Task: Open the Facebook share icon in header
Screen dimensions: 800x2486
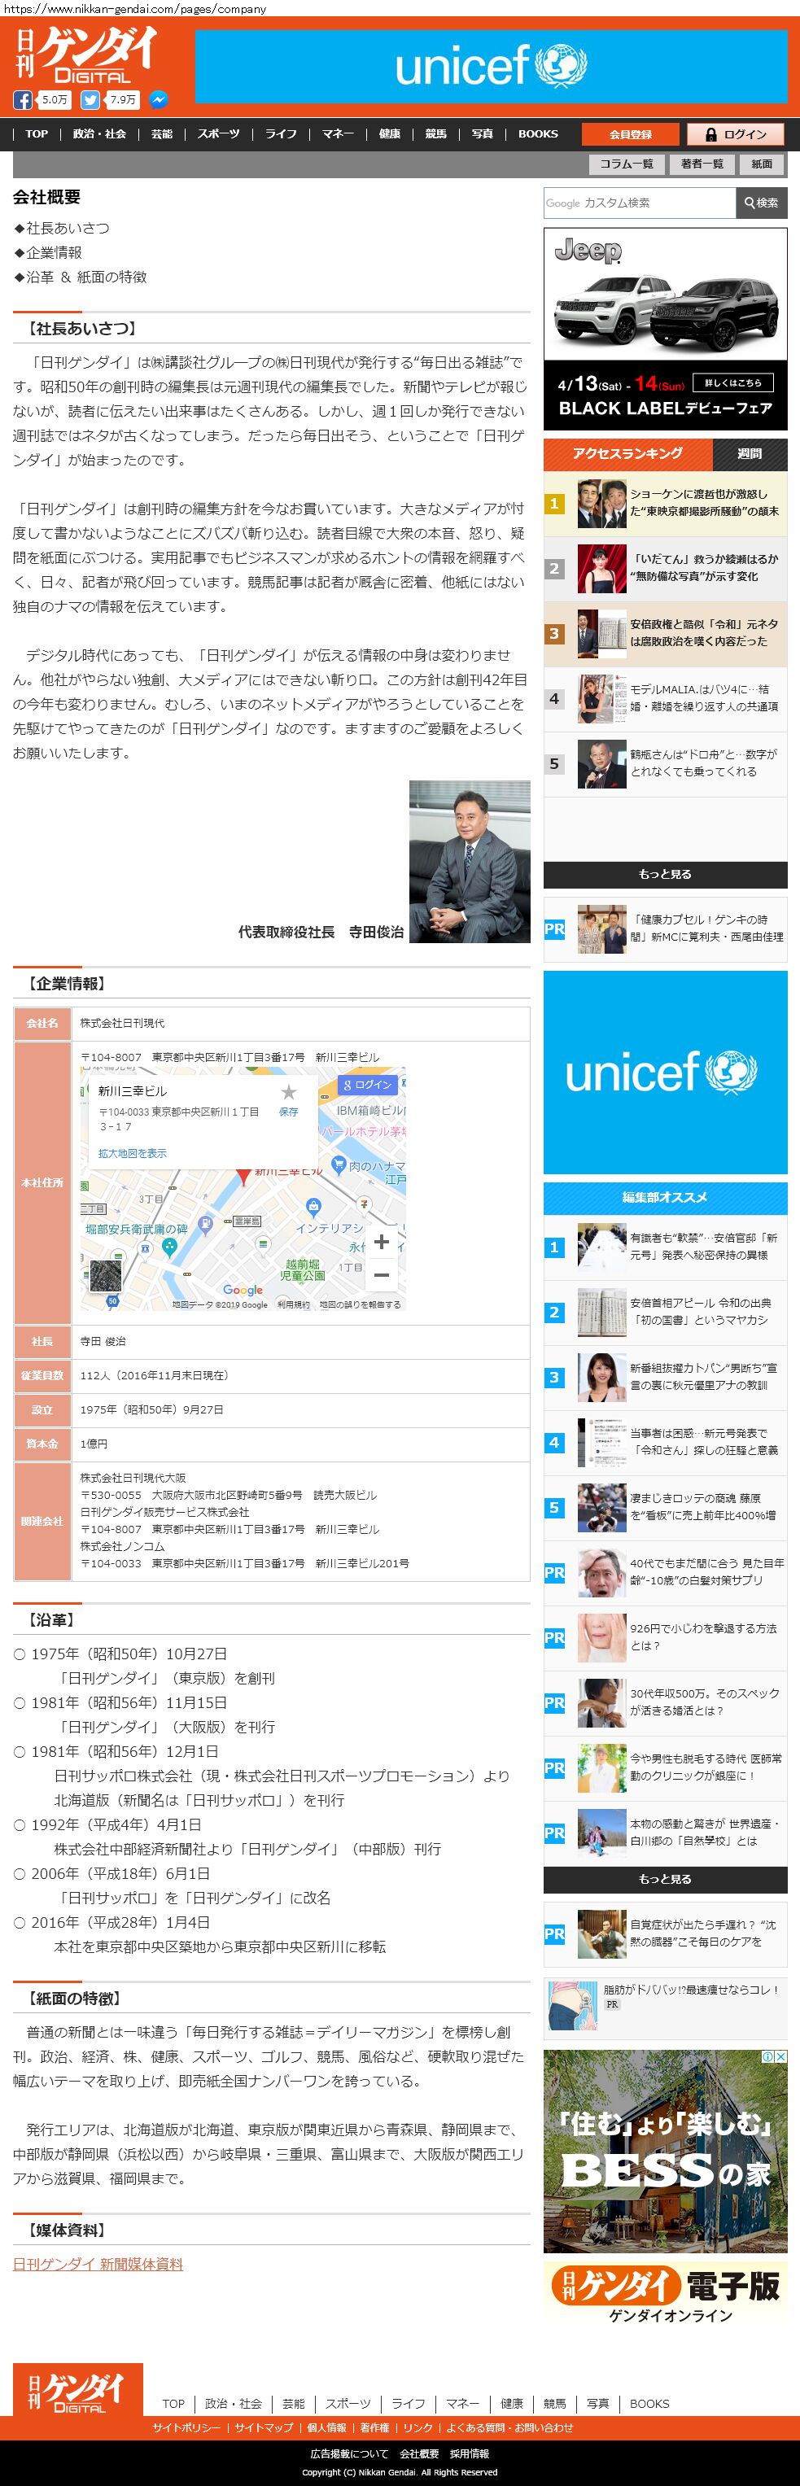Action: (23, 99)
